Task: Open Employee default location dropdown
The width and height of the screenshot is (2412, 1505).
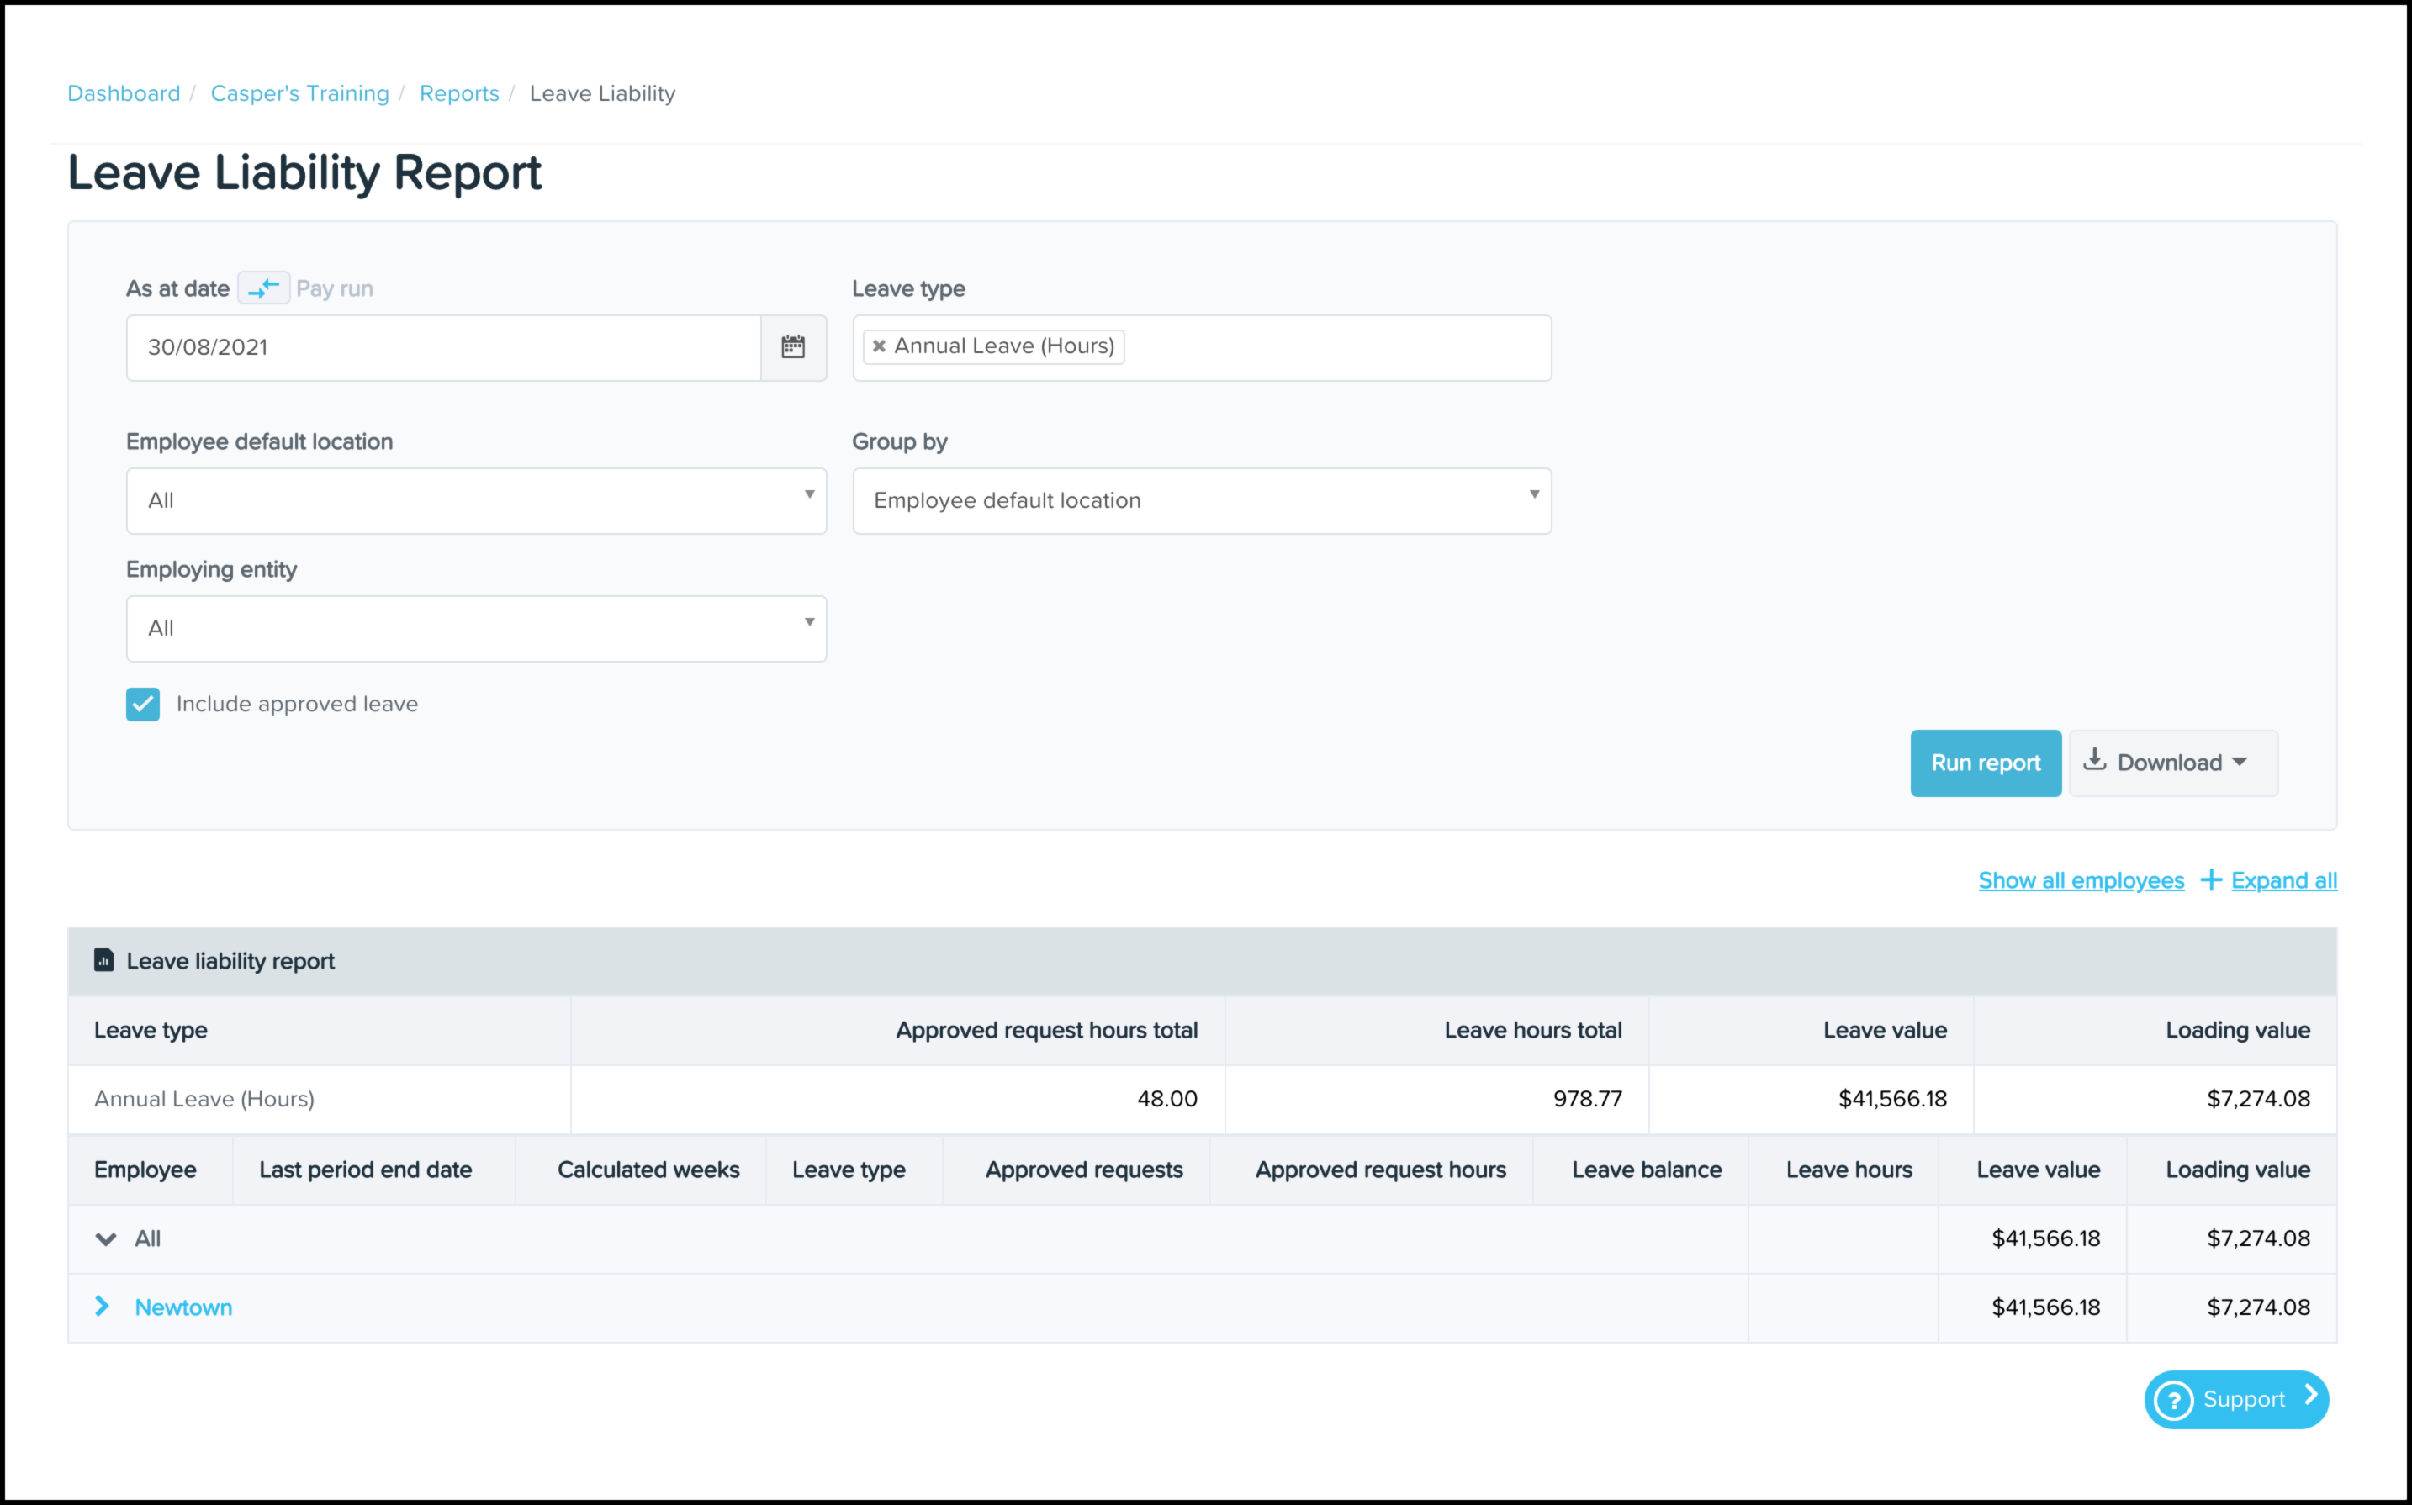Action: tap(476, 500)
